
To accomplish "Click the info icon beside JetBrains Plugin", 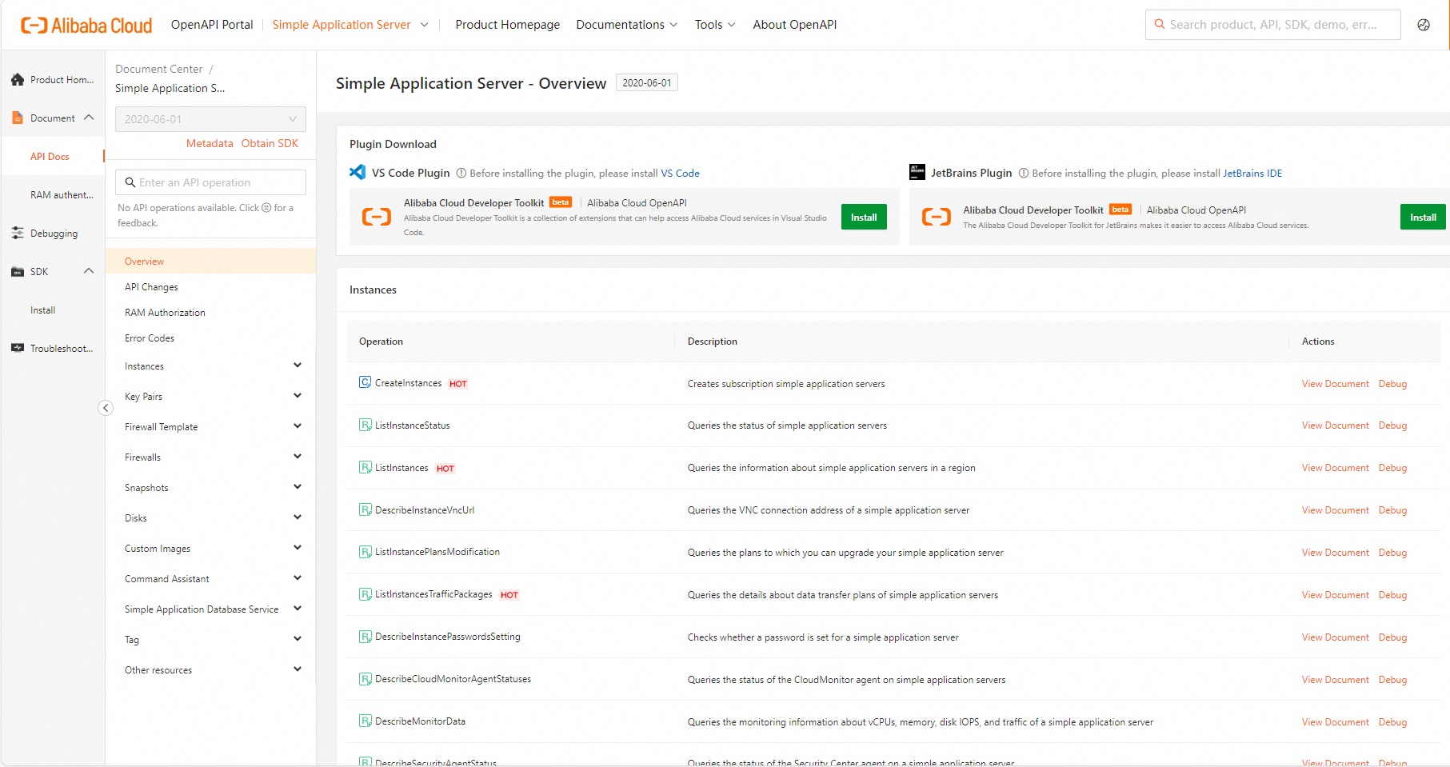I will (1024, 173).
